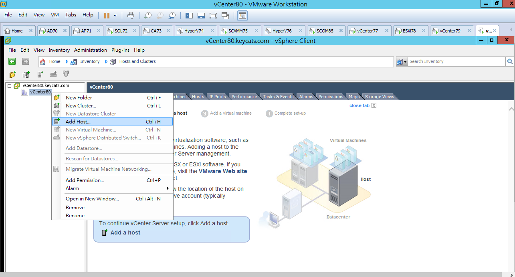Switch to the Maps tab
The width and height of the screenshot is (515, 277).
[354, 97]
